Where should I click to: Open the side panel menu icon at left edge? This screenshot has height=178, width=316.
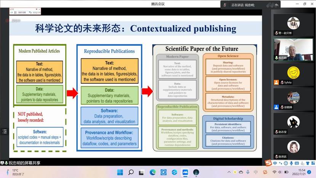point(4,131)
